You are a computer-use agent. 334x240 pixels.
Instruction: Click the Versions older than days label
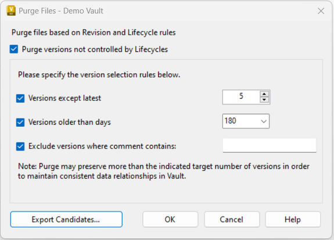pos(70,123)
